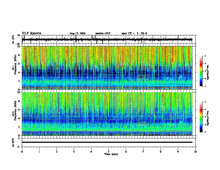220x170 pixels.
Task: Click the ch.1 spectrogram panel
Action: [107, 68]
